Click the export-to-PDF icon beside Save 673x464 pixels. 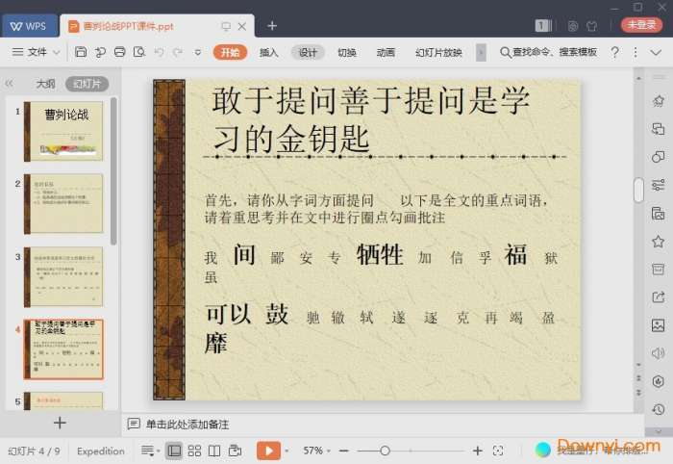pos(100,52)
